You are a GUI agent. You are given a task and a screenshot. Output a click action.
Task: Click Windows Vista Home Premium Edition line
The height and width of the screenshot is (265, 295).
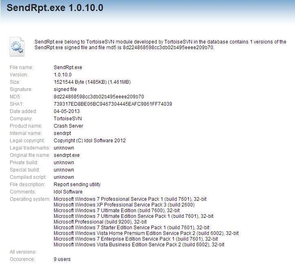(146, 233)
